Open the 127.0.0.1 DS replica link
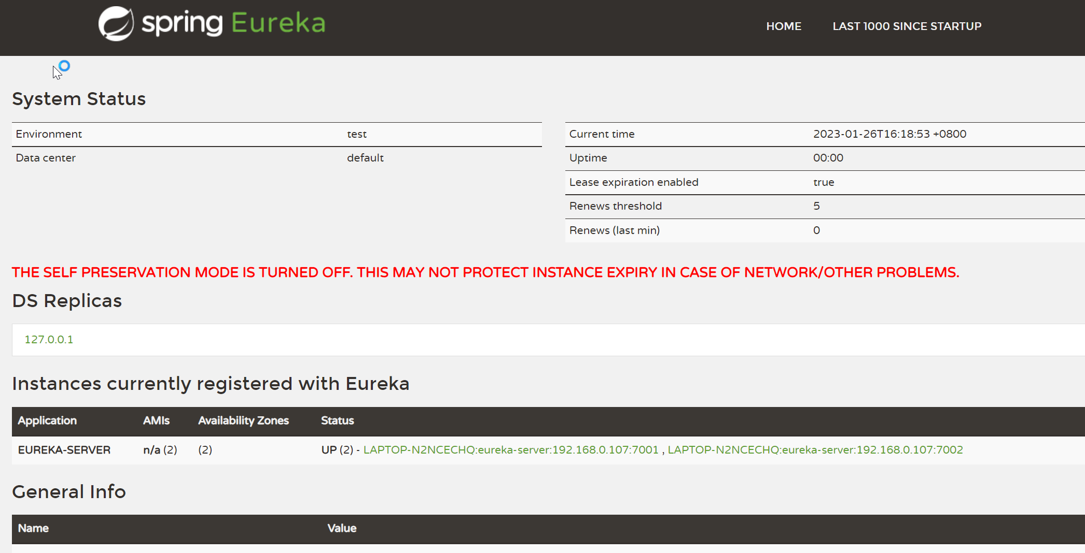Image resolution: width=1085 pixels, height=553 pixels. point(48,340)
